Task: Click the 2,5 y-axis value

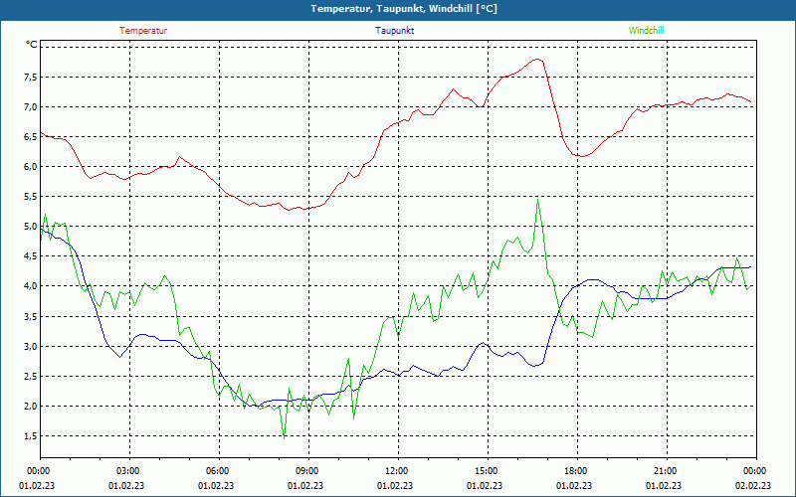Action: pyautogui.click(x=31, y=377)
